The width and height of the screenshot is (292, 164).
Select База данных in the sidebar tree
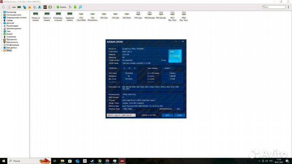coord(11,48)
